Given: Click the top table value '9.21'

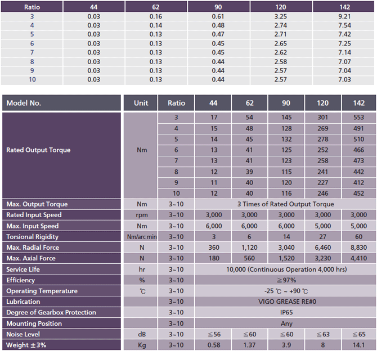Looking at the screenshot, I should click(344, 16).
